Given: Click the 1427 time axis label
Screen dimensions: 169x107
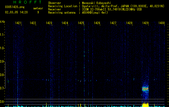Looking at the screenshot, I should (x=113, y=23).
